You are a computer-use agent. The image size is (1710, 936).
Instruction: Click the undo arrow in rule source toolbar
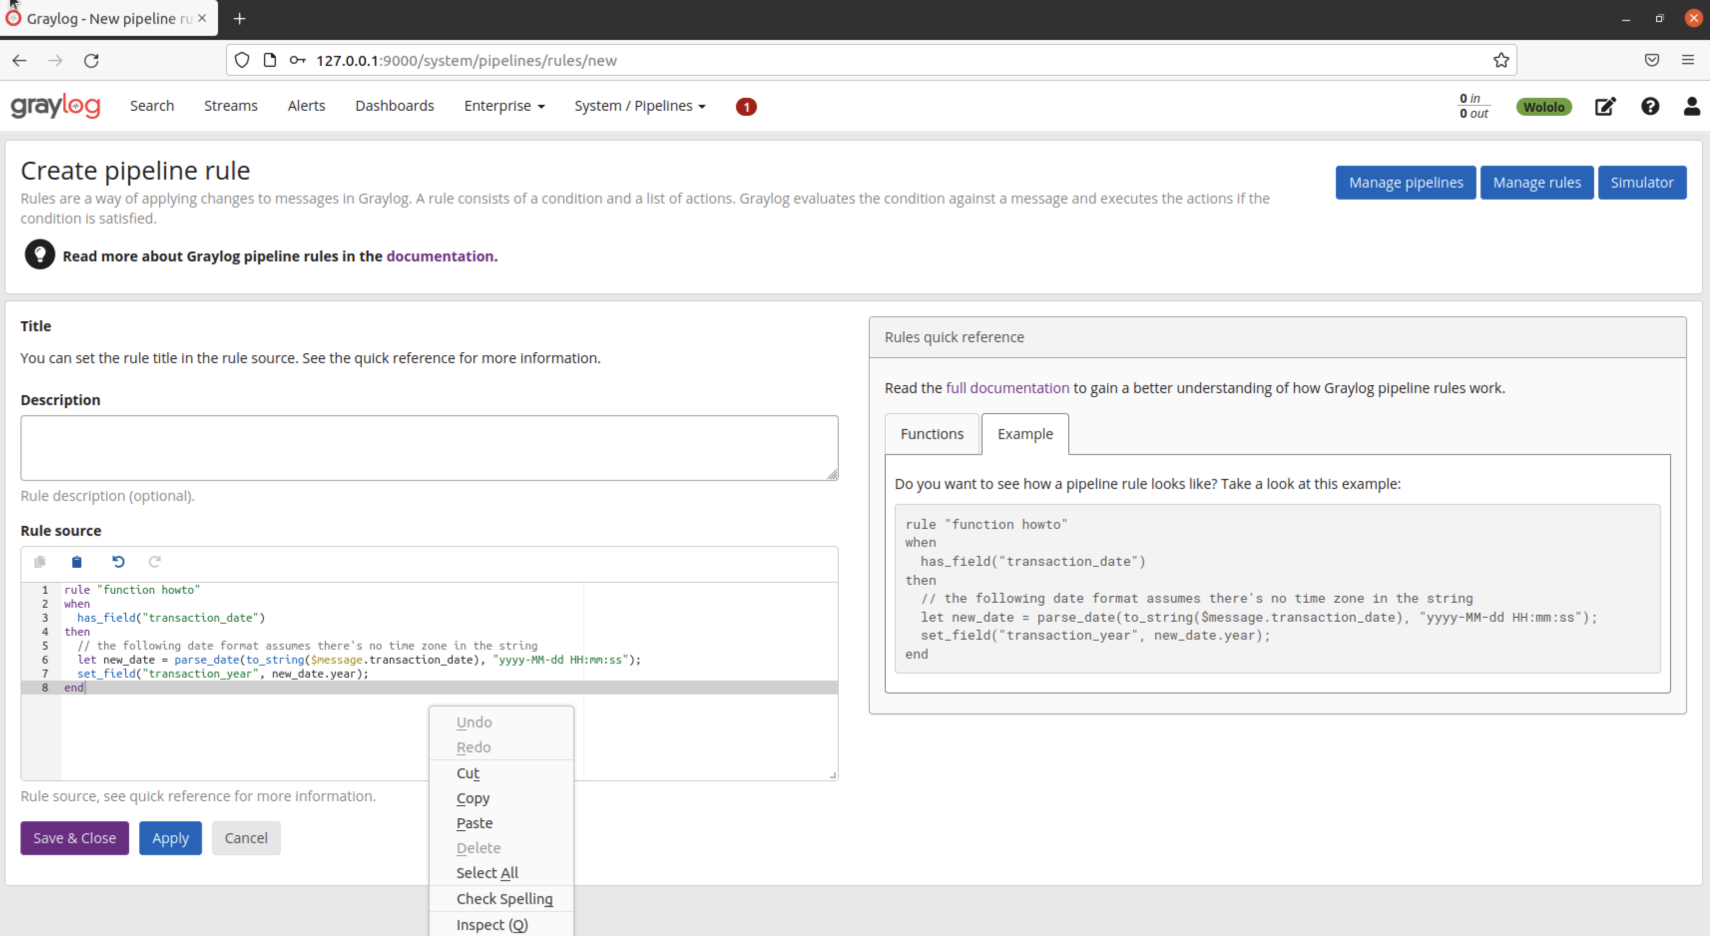tap(118, 562)
